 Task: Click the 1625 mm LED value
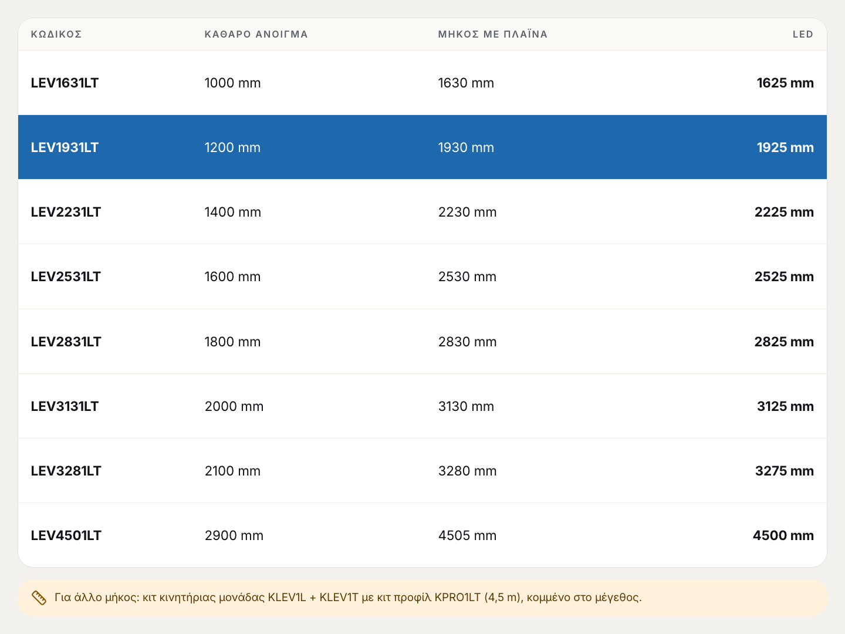(785, 83)
